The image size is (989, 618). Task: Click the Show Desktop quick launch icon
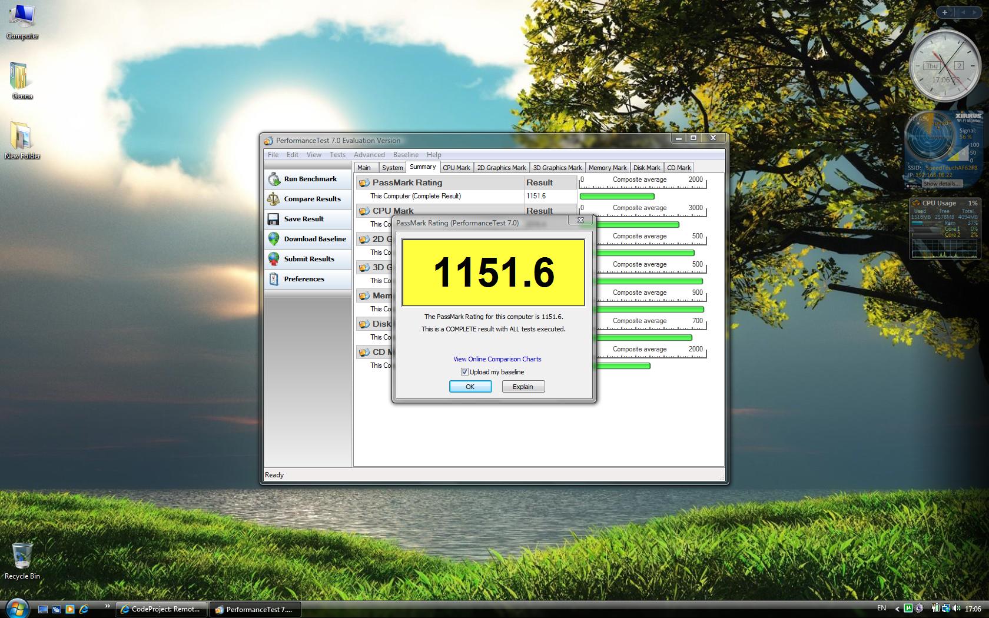coord(44,609)
